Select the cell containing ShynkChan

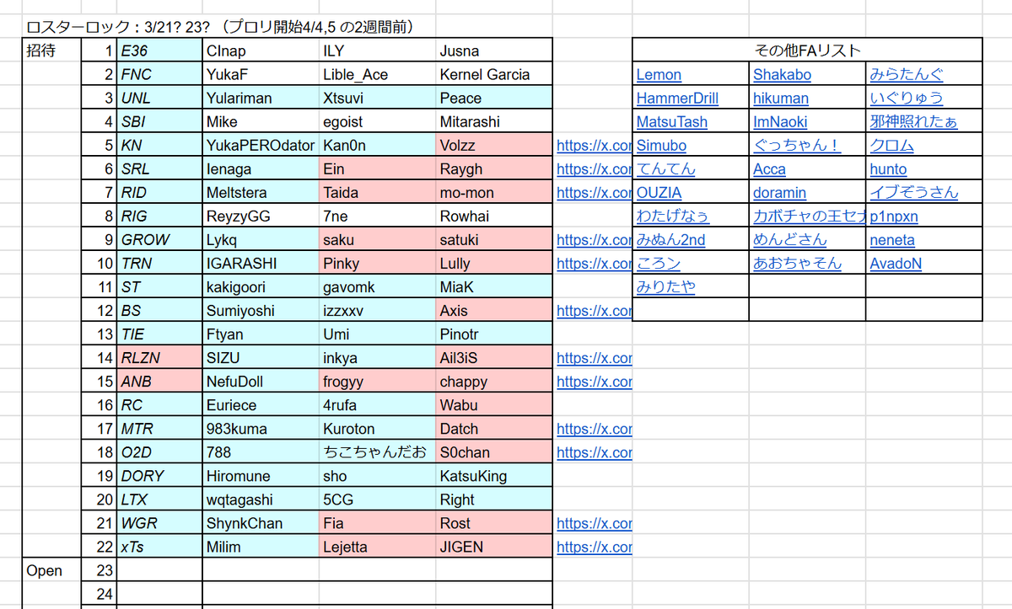[x=261, y=523]
